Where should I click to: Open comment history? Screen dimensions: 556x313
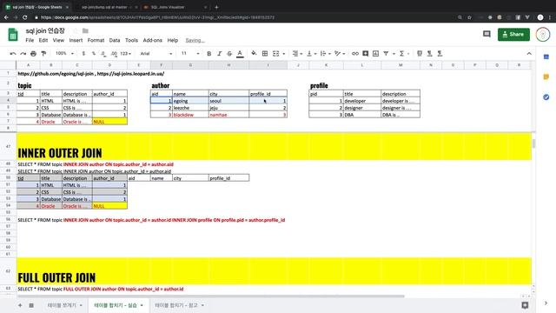click(486, 34)
